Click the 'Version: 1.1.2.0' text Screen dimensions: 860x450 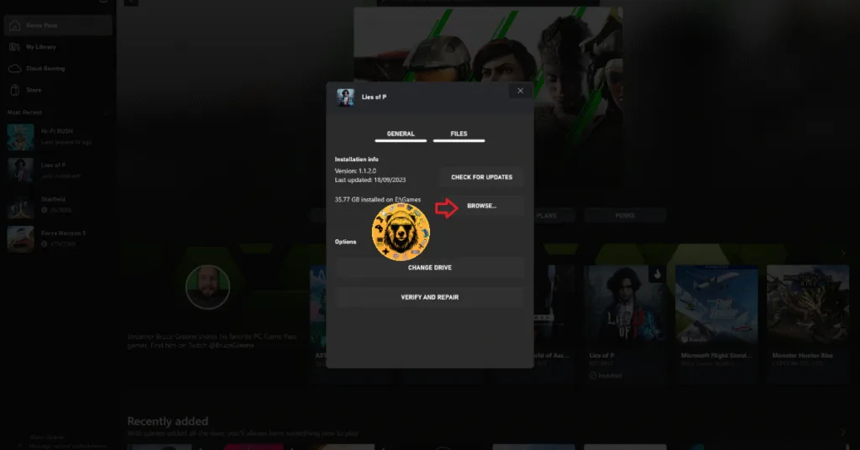pyautogui.click(x=355, y=171)
